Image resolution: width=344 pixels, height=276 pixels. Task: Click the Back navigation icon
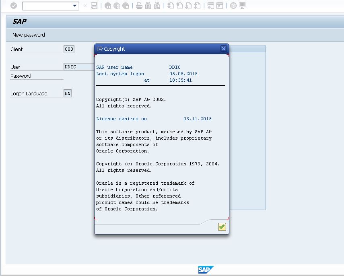(x=108, y=6)
